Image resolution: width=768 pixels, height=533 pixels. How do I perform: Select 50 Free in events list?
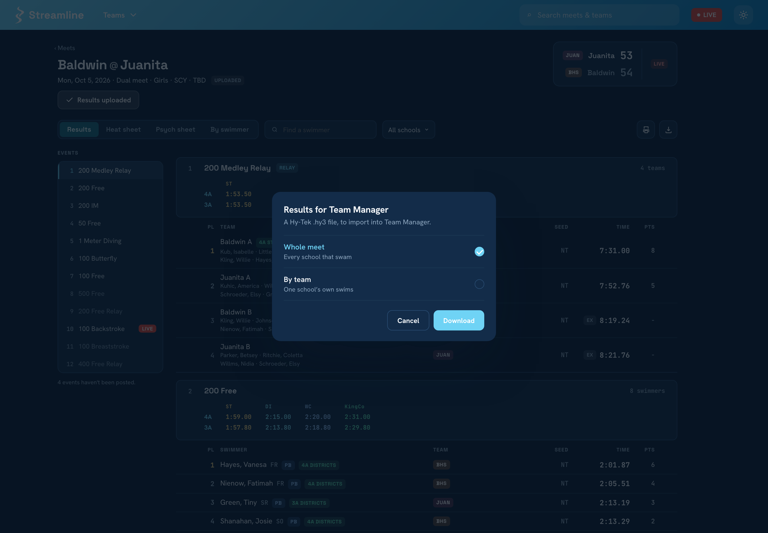tap(111, 223)
